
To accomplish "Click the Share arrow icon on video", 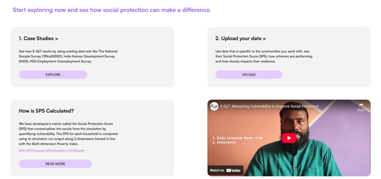I will (361, 105).
